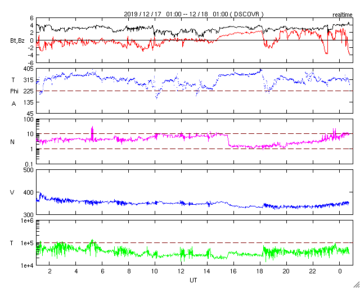The height and width of the screenshot is (288, 360).
Task: Click the "225" tick on Phi panel
Action: 29,91
